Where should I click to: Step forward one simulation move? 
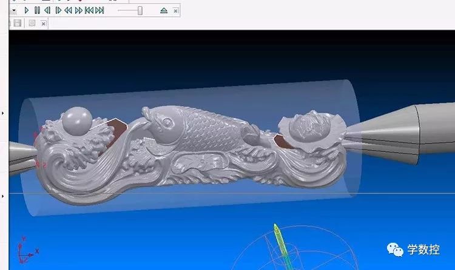[58, 10]
